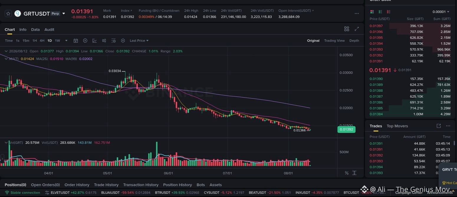Expand the left side panel arrow

2,159
